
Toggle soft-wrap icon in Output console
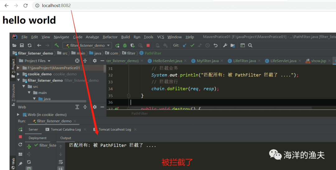(x=61, y=162)
